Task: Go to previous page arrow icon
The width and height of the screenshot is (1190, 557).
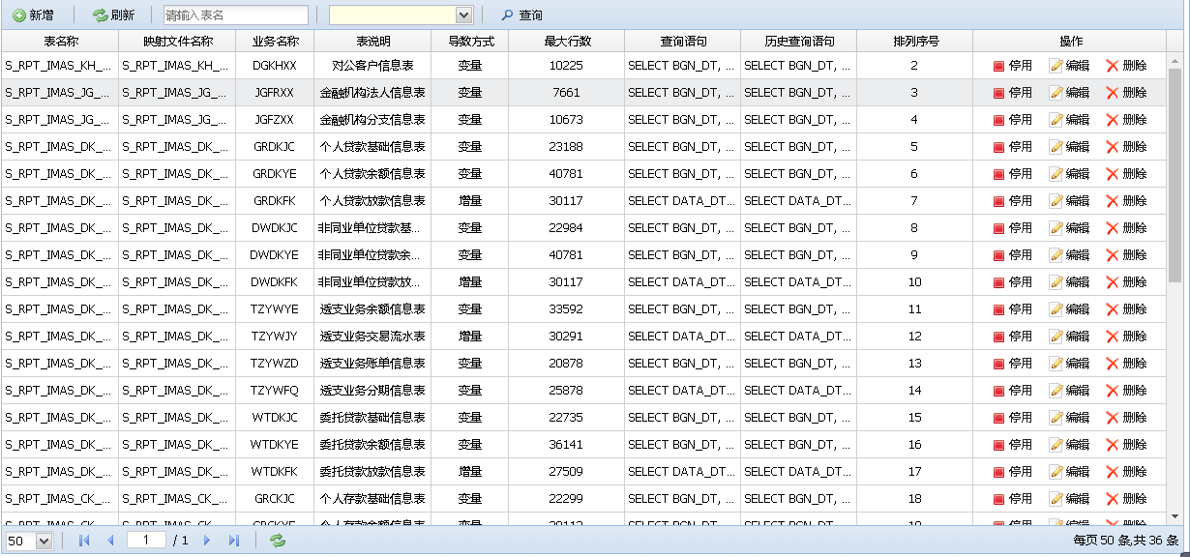Action: pyautogui.click(x=110, y=541)
